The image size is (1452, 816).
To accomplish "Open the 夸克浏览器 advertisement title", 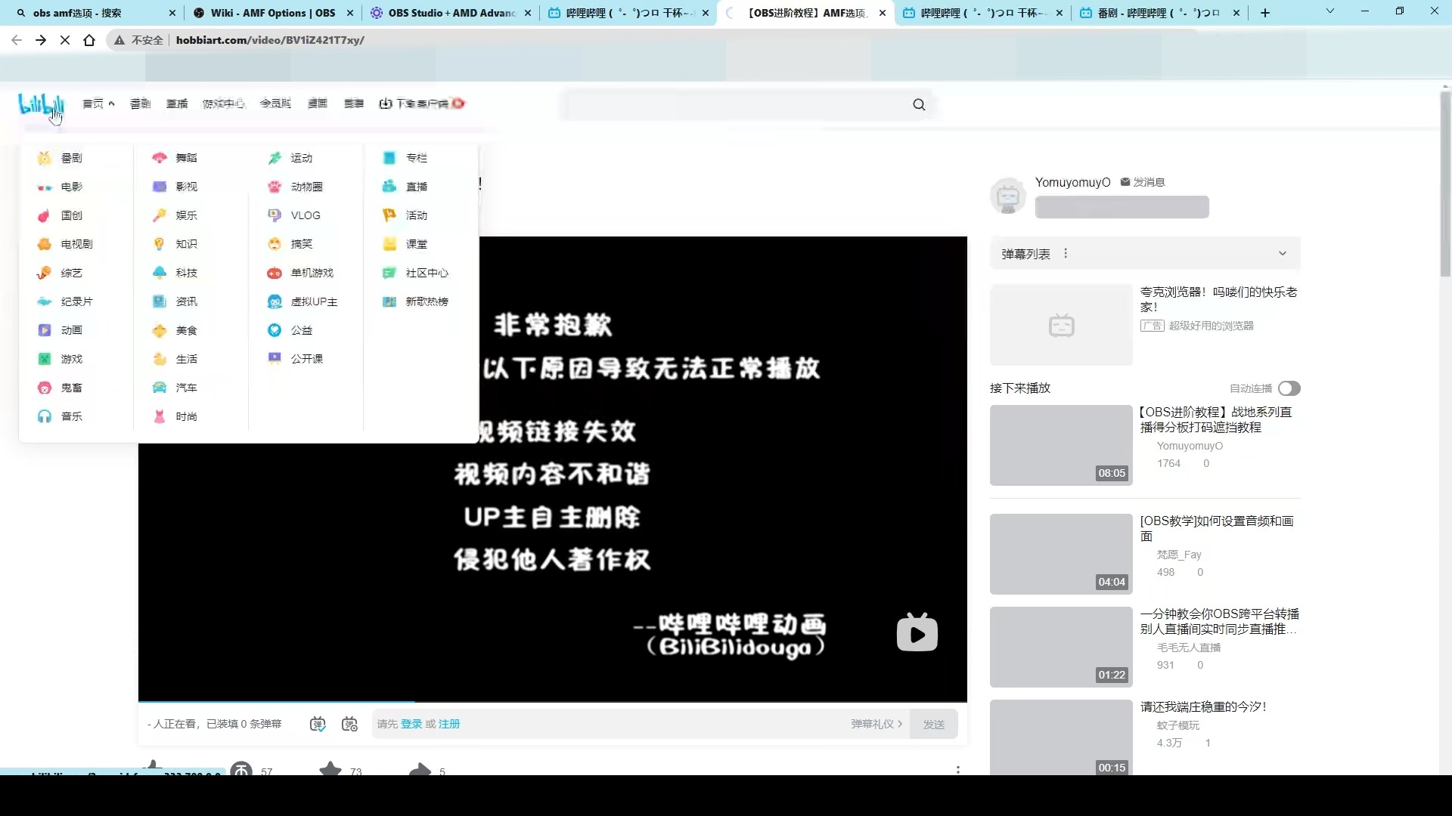I will pos(1218,299).
